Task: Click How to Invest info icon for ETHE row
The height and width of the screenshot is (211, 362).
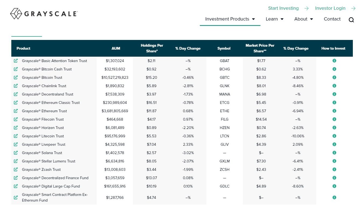Action: [334, 111]
